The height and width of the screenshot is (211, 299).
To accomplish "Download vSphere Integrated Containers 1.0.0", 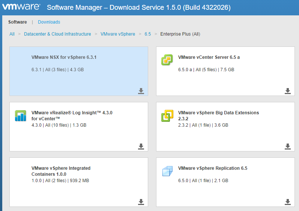I will point(141,202).
